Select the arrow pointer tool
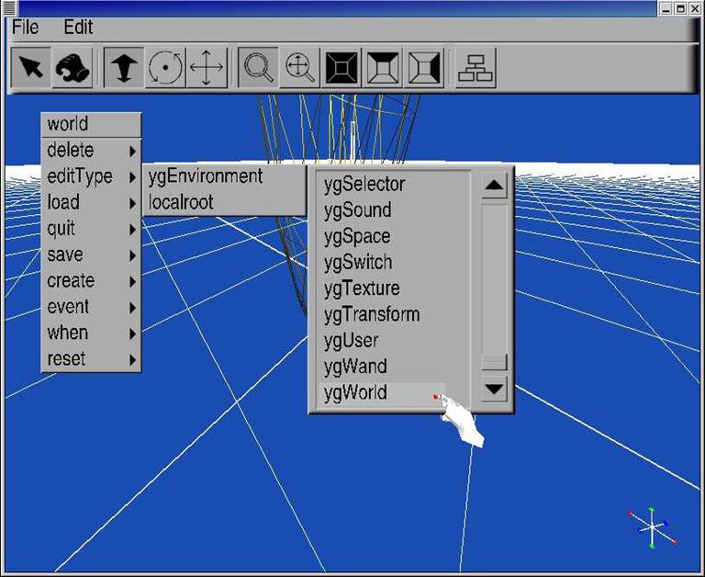This screenshot has width=705, height=577. point(30,67)
